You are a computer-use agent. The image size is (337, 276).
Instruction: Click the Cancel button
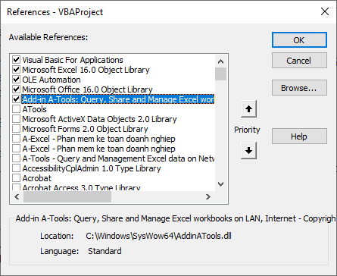click(x=299, y=61)
